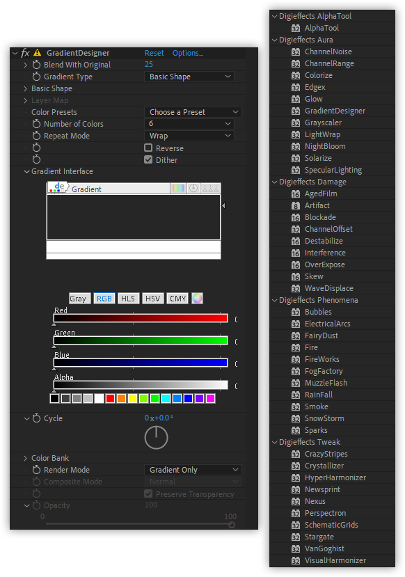Image resolution: width=405 pixels, height=577 pixels.
Task: Enable the Reverse checkbox
Action: pyautogui.click(x=148, y=148)
